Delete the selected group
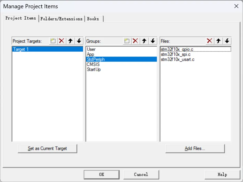Viewport: 243px width, 182px height. [x=135, y=41]
